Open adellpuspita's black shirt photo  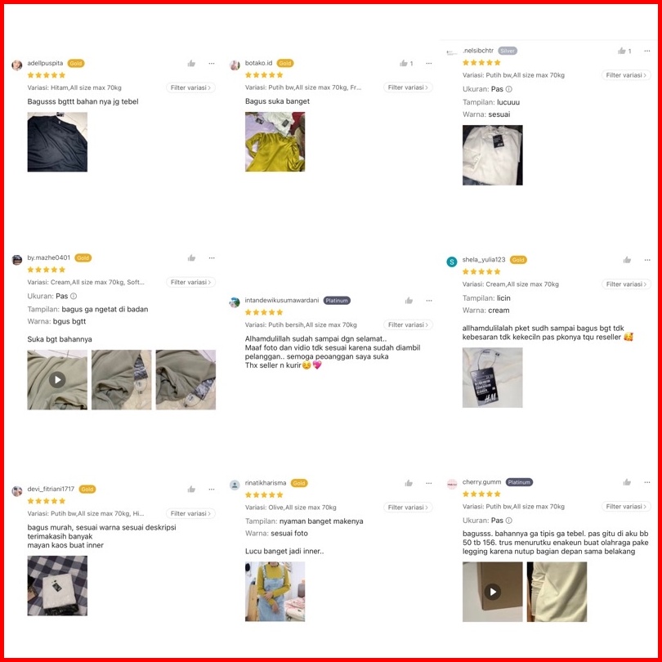(57, 142)
